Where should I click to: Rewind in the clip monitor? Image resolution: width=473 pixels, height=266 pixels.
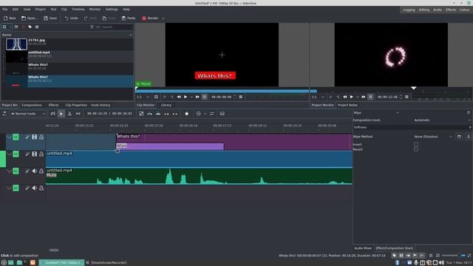[x=179, y=97]
